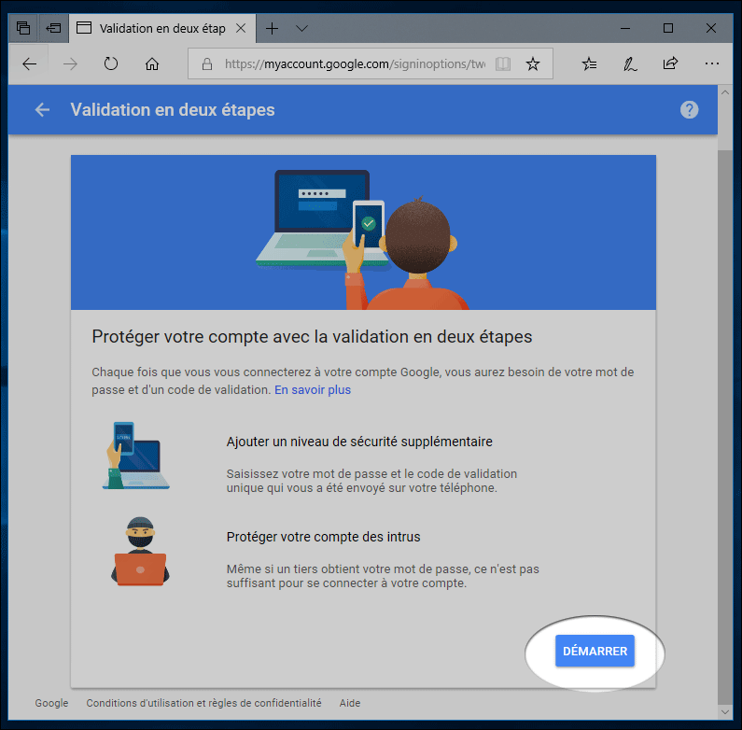Go back using the page header arrow
The height and width of the screenshot is (730, 742).
point(42,110)
